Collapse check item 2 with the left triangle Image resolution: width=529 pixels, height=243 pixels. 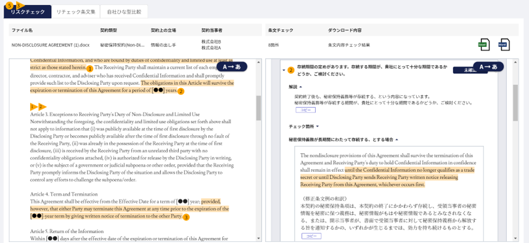click(284, 70)
